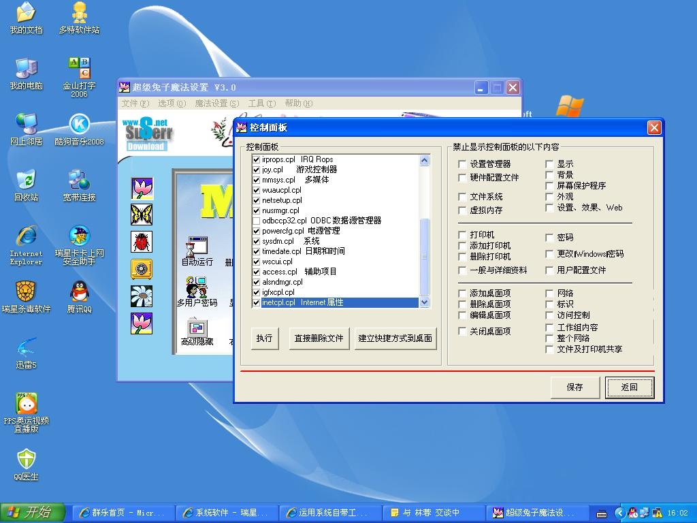Click the 执行 button
The height and width of the screenshot is (523, 697).
coord(265,338)
